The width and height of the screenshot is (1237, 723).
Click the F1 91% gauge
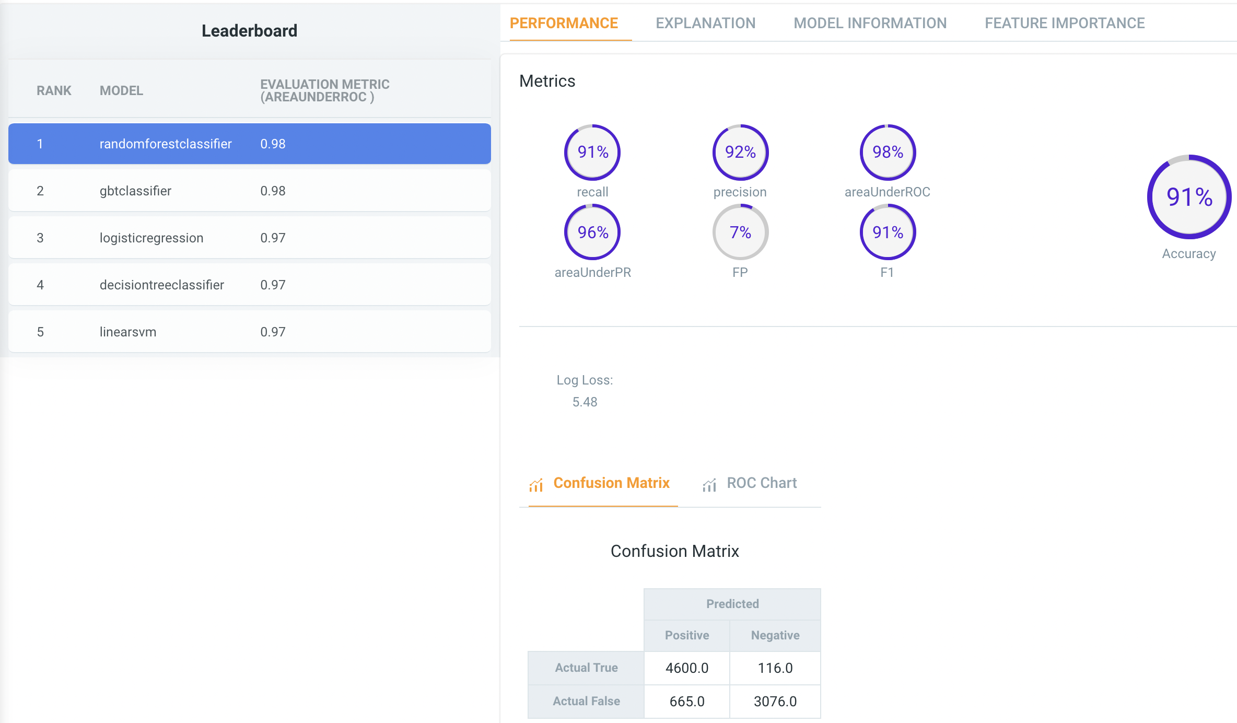(888, 232)
